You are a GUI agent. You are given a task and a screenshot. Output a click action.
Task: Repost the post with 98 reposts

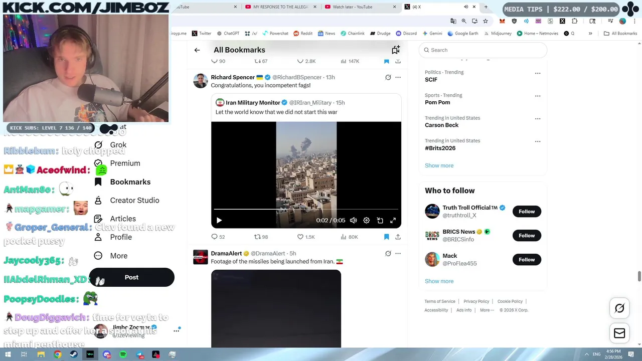pyautogui.click(x=261, y=237)
